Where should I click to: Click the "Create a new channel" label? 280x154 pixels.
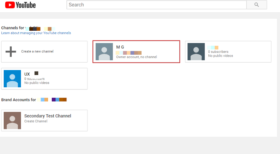tap(37, 52)
